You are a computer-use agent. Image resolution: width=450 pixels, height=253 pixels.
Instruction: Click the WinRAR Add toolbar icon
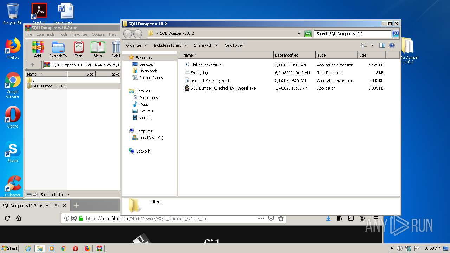pyautogui.click(x=37, y=49)
